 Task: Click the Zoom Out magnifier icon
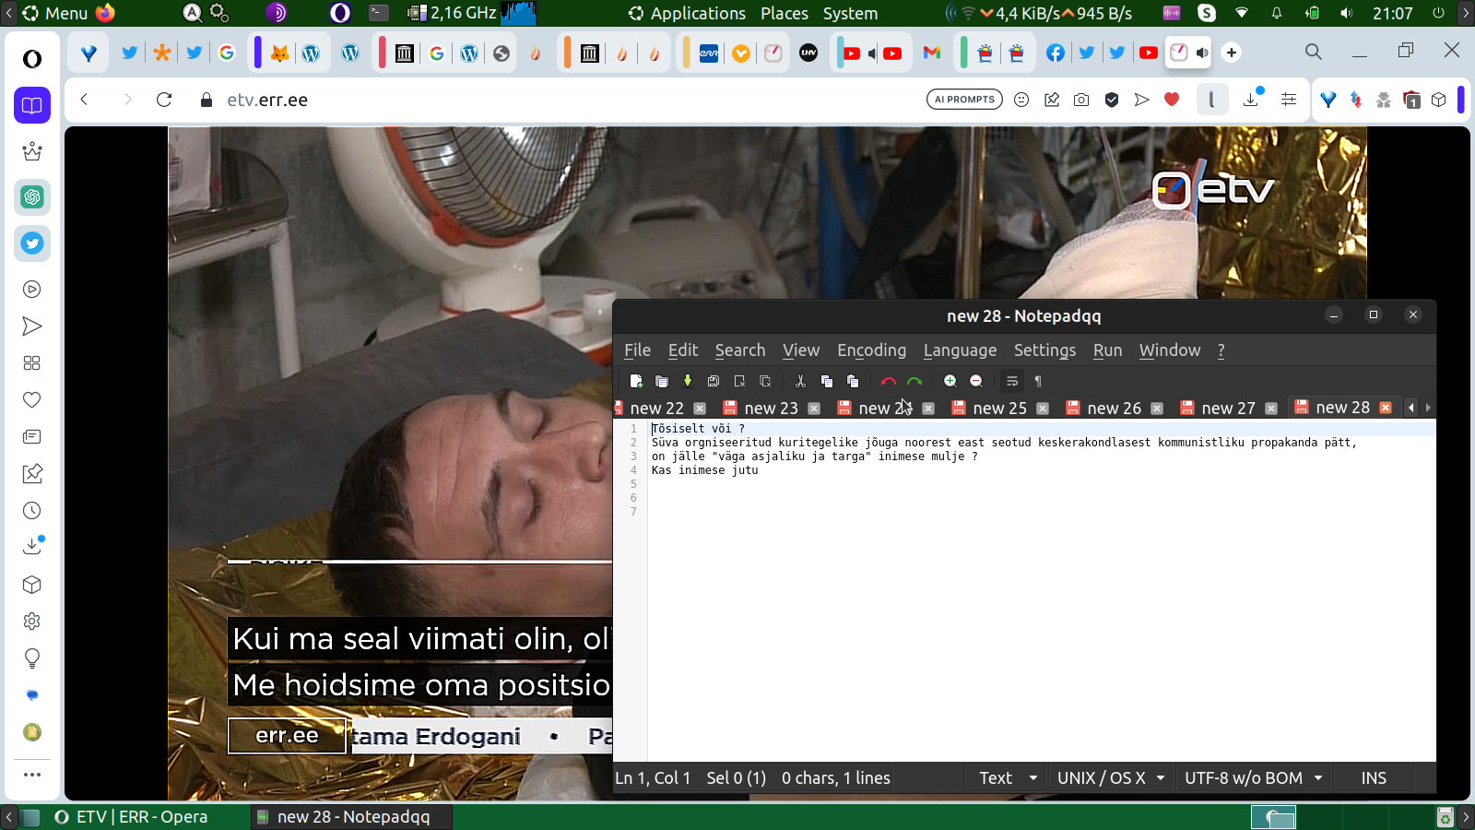click(976, 381)
